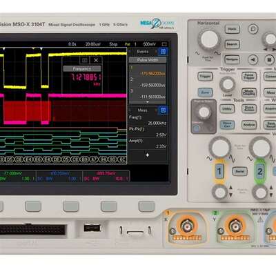Screen dimensions: 276x276
Task: Click the zoom magnifier key beside Horiz
Action: (253, 29)
